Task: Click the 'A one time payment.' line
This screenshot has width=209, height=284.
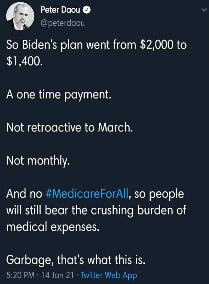Action: [59, 95]
